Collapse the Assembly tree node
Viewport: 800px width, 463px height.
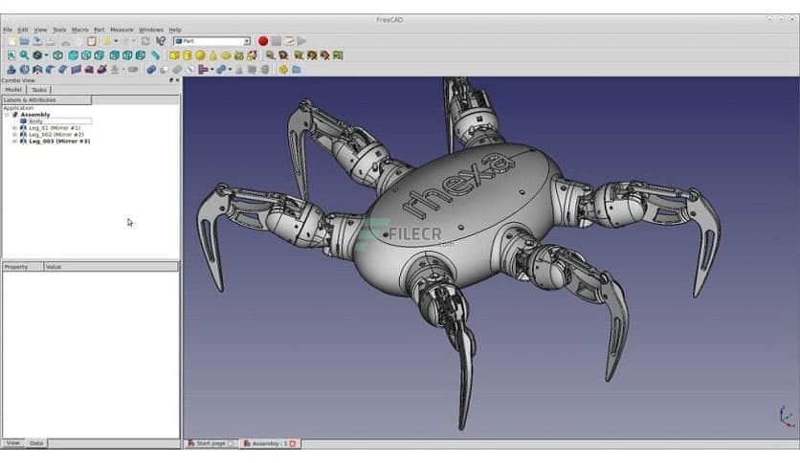7,115
